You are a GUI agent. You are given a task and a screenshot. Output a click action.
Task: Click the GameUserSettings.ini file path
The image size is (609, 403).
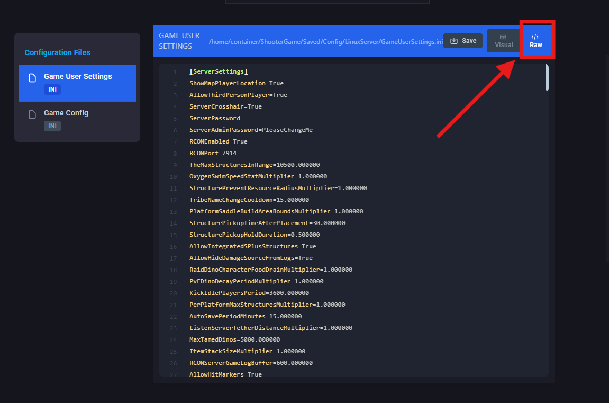point(326,42)
